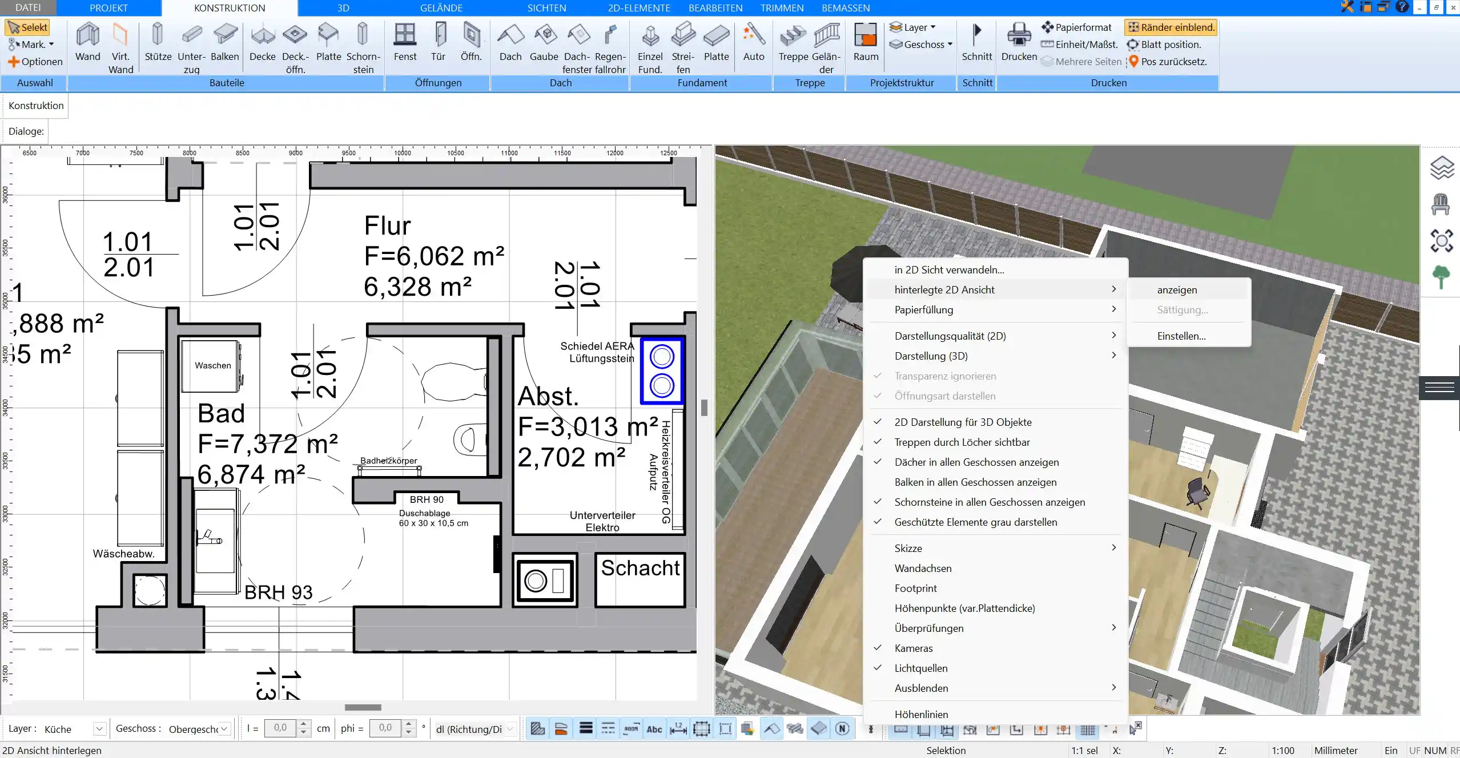The width and height of the screenshot is (1460, 758).
Task: Toggle Lichtquellen visibility option
Action: (x=994, y=668)
